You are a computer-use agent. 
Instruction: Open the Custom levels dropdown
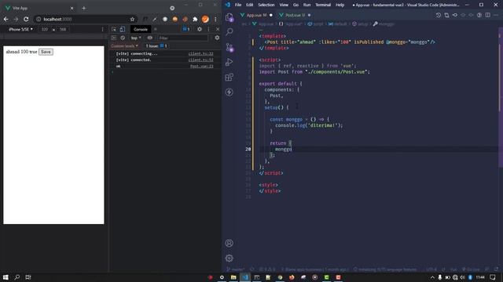pyautogui.click(x=124, y=46)
